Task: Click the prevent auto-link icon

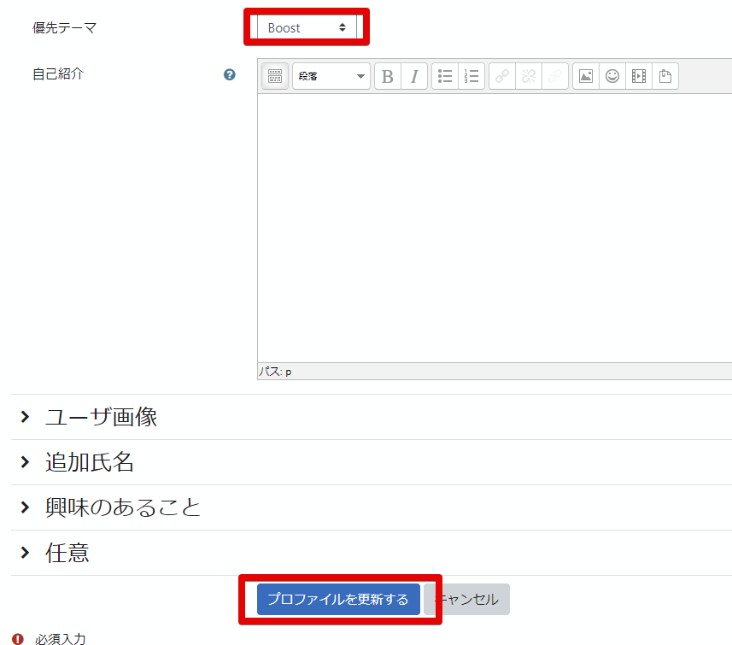Action: [x=555, y=76]
